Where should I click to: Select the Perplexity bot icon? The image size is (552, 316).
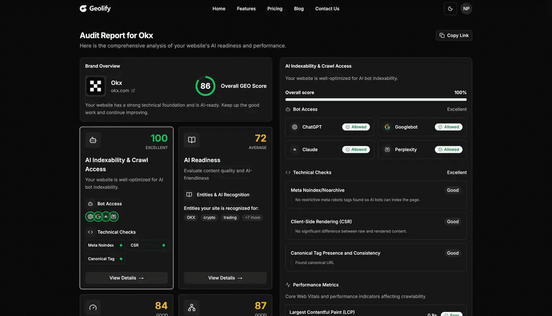click(x=388, y=149)
